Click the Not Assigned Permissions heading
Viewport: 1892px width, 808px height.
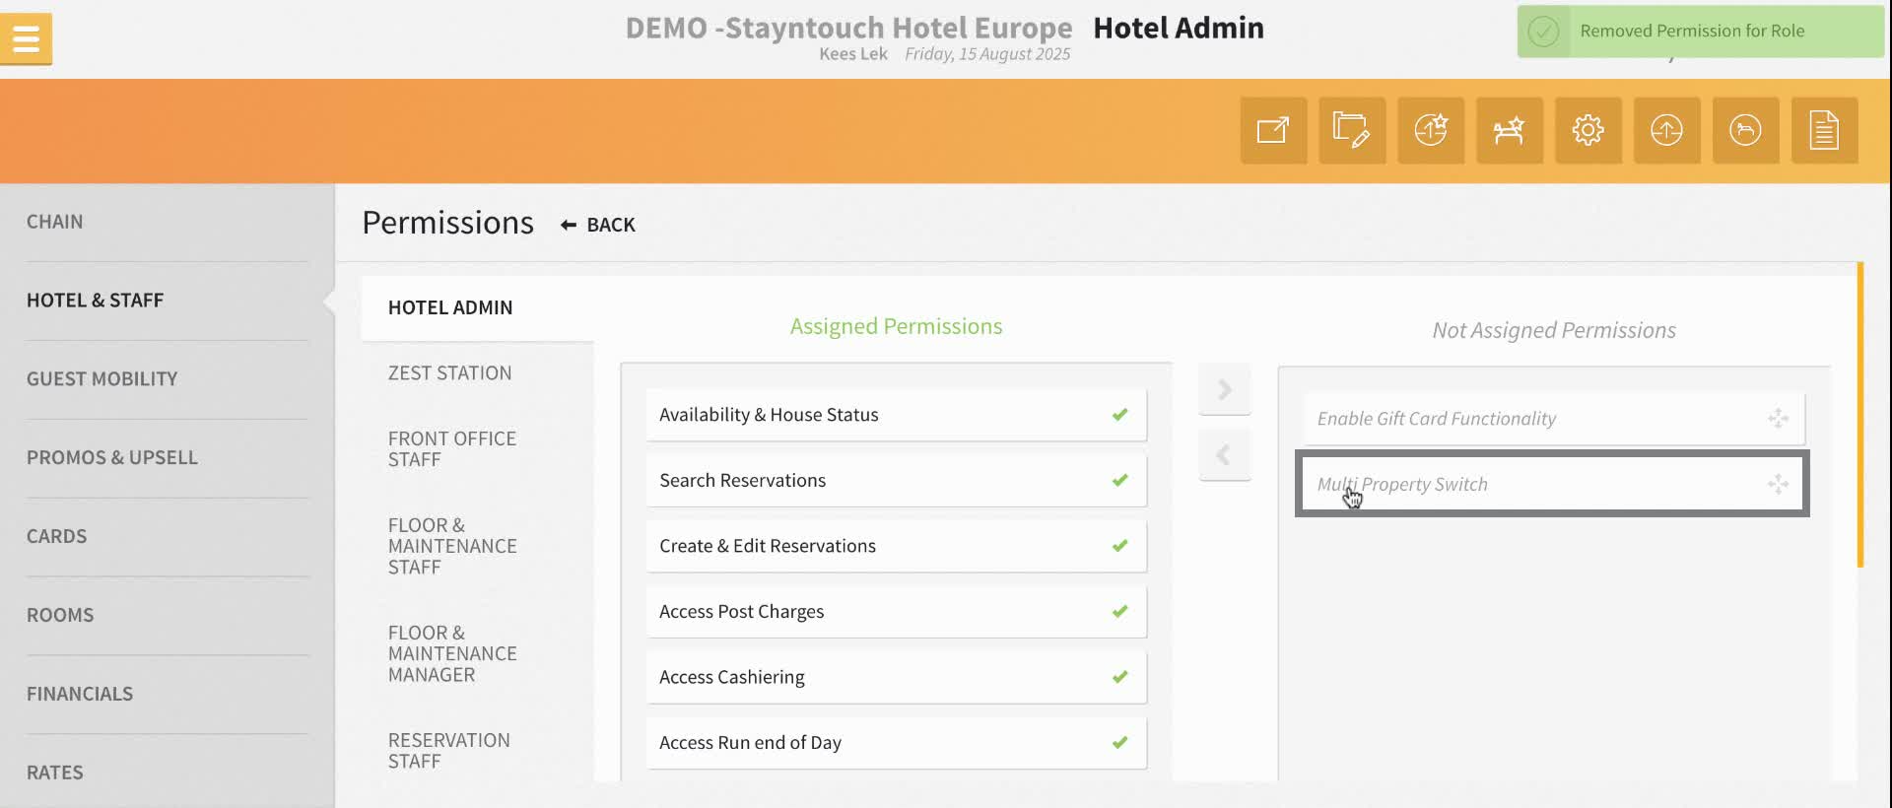coord(1554,330)
